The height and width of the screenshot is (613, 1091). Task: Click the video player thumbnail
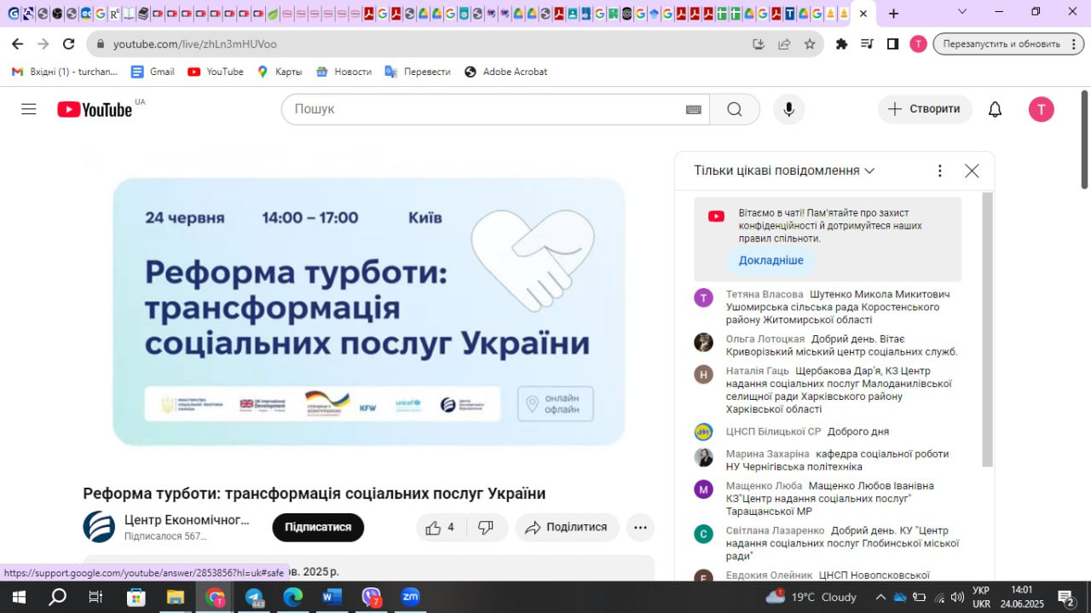point(369,311)
